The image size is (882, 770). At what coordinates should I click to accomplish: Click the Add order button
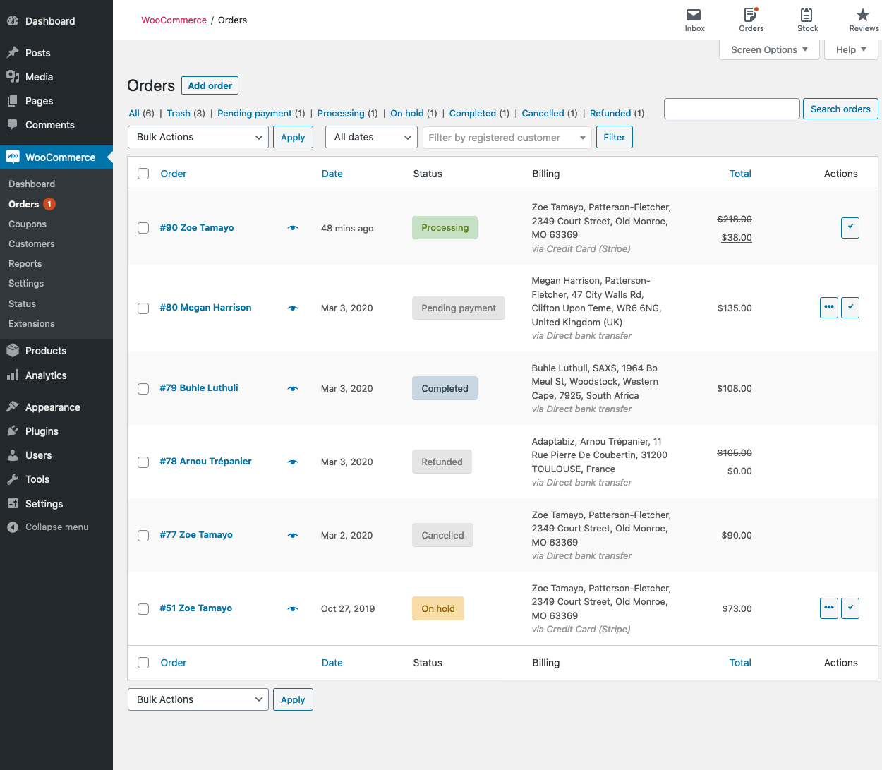(x=210, y=85)
